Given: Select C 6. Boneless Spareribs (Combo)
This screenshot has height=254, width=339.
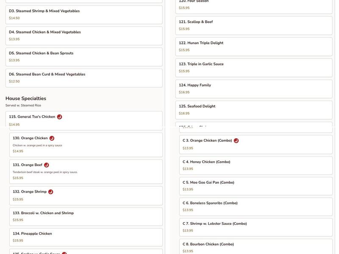Looking at the screenshot, I should click(x=256, y=207).
